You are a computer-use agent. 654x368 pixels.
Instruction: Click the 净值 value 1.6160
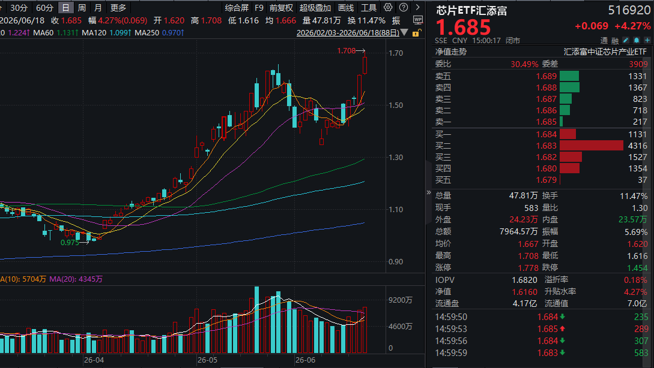point(524,292)
